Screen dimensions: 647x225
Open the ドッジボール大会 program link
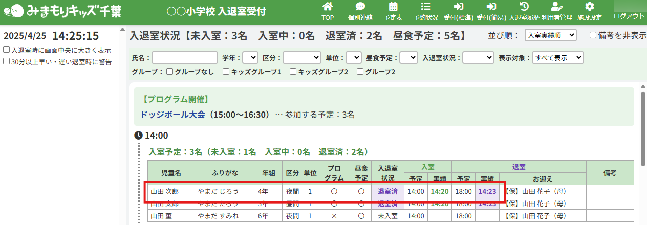(172, 115)
